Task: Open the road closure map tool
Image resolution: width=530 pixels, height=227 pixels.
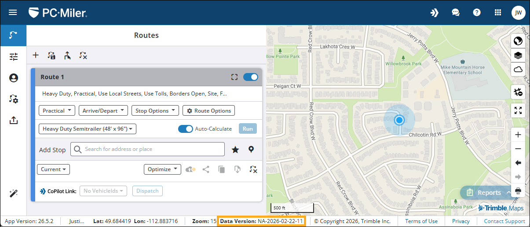Action: point(518,92)
